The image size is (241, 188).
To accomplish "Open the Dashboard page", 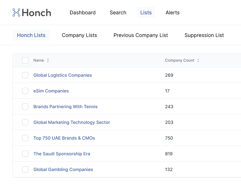I will 83,13.
